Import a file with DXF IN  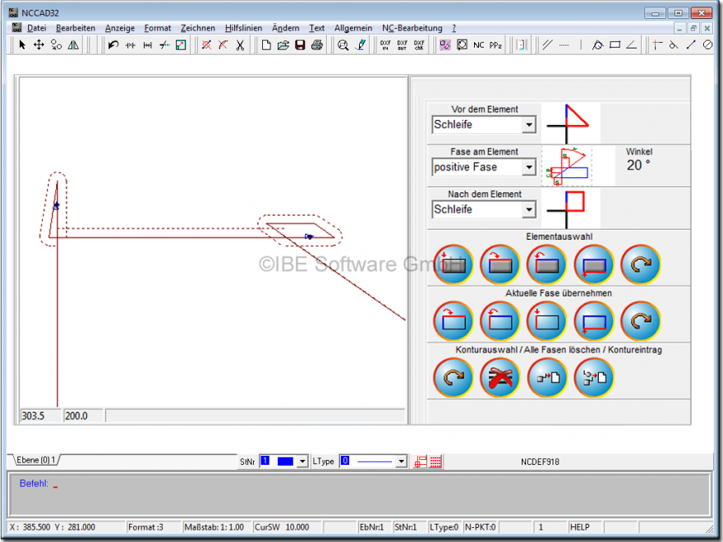pyautogui.click(x=385, y=45)
